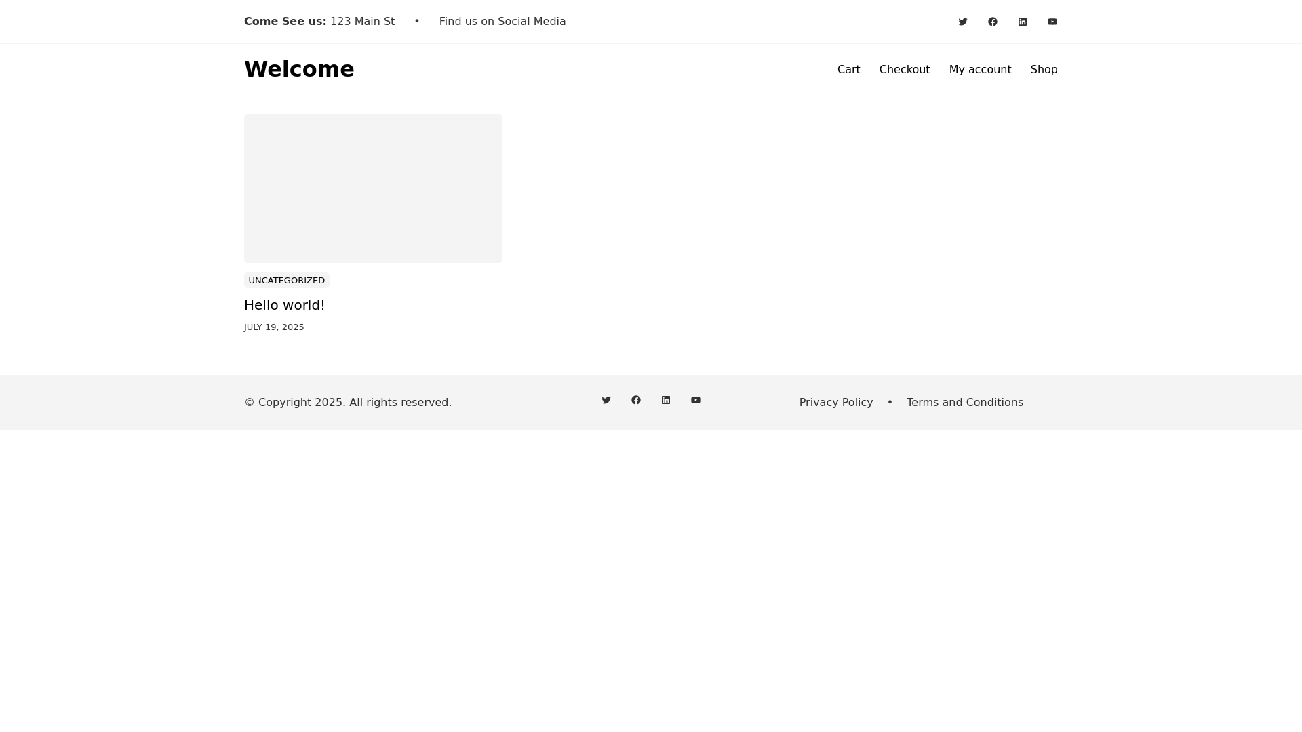Image resolution: width=1302 pixels, height=732 pixels.
Task: Follow the Social Media link
Action: coord(532,22)
